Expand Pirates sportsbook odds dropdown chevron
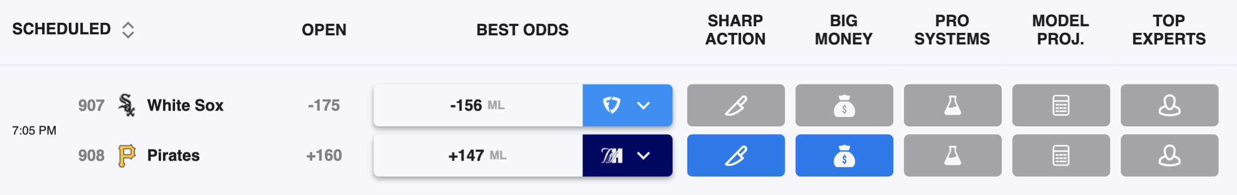Screen dimensions: 1237x195 (643, 155)
